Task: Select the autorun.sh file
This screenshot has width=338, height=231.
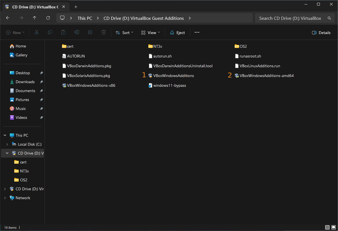Action: [160, 56]
